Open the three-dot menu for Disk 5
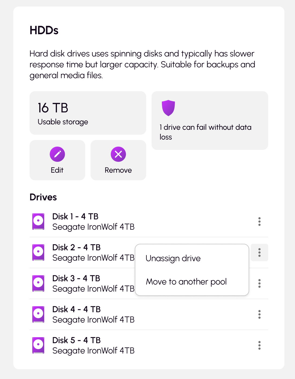This screenshot has height=379, width=295. click(x=259, y=345)
